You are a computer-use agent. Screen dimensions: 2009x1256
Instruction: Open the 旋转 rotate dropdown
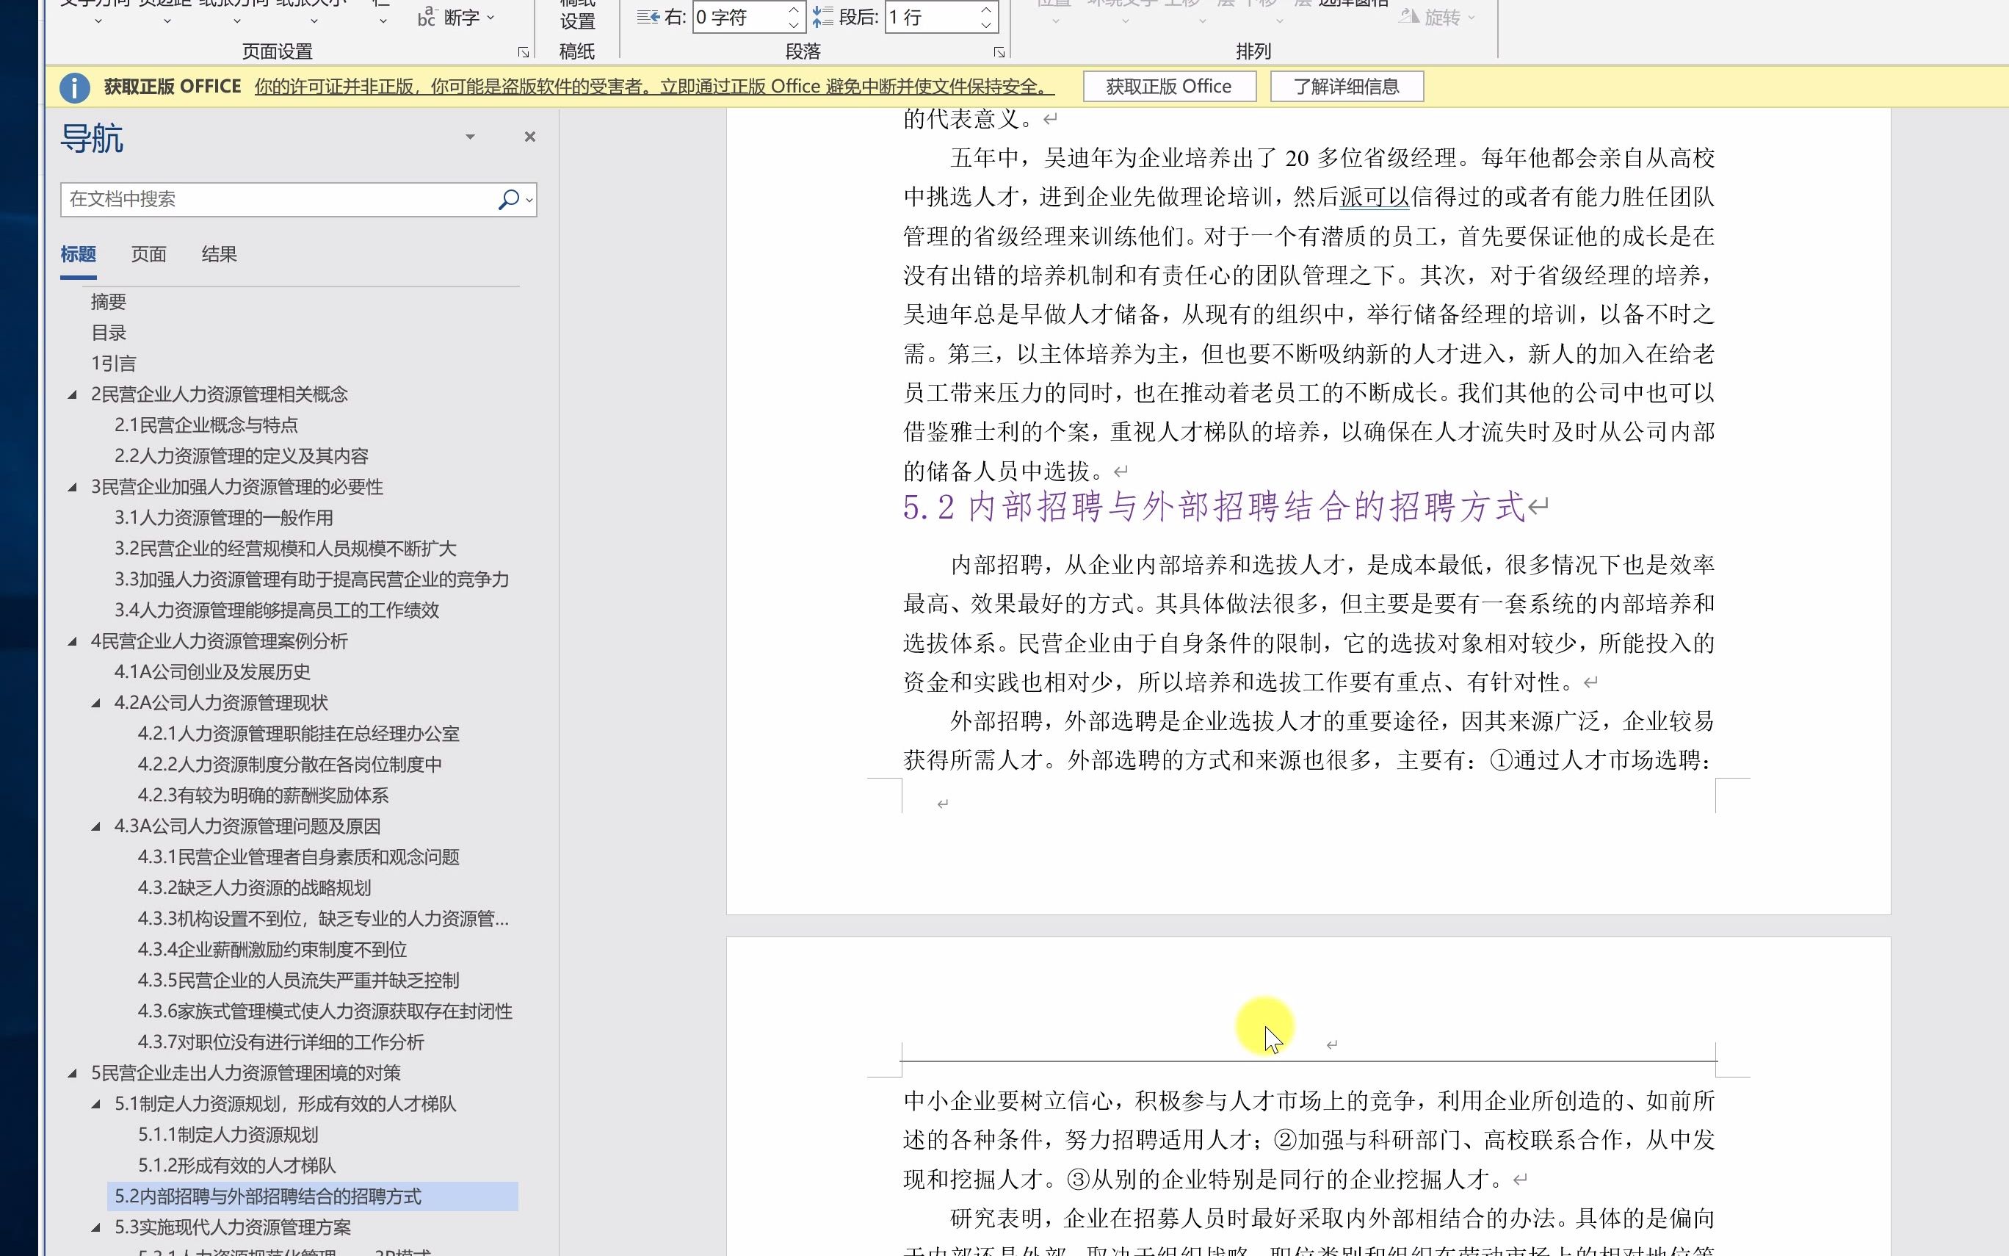[1437, 18]
